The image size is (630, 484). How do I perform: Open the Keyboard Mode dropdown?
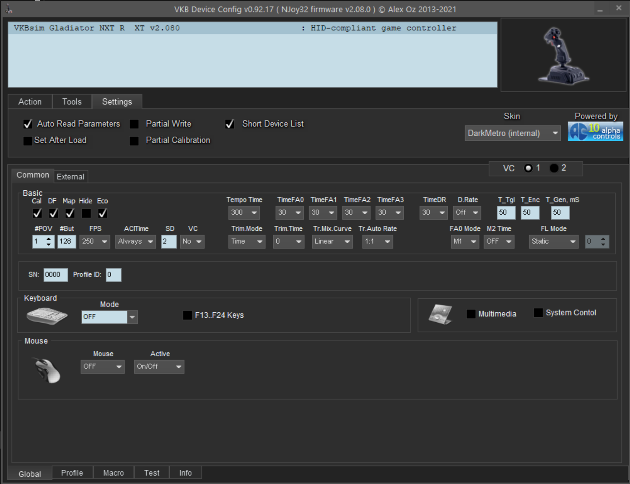pyautogui.click(x=132, y=317)
